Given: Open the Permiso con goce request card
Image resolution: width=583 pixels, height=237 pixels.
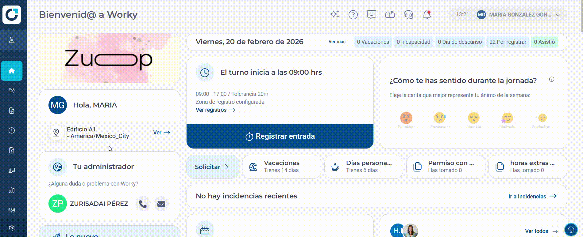Looking at the screenshot, I should (x=446, y=167).
